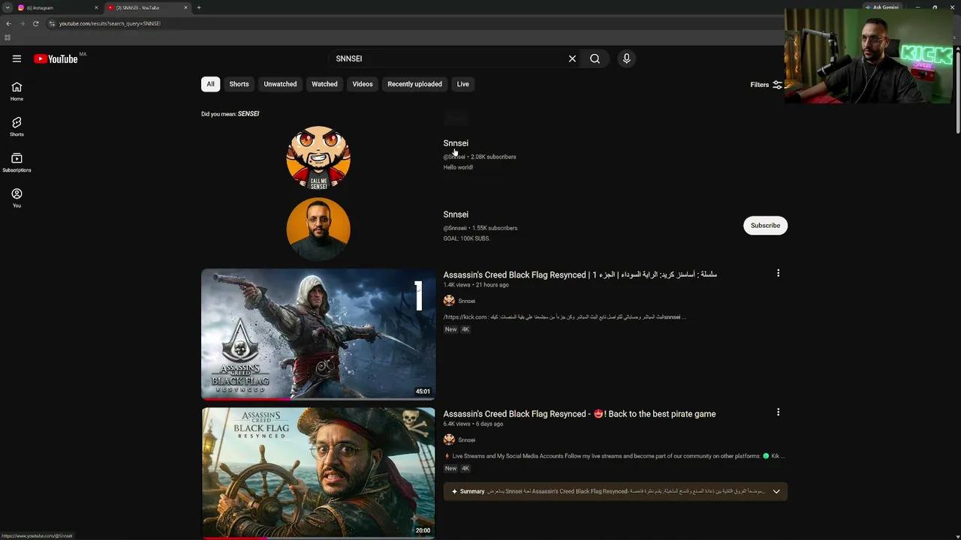Select the Live filter chip
Viewport: 961px width, 540px height.
[x=462, y=84]
